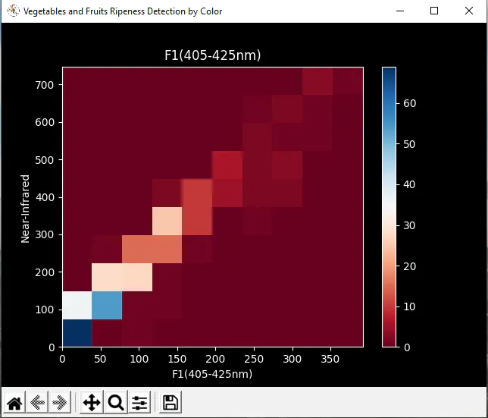Viewport: 488px width, 418px height.
Task: Activate the Zoom to rectangle magnifier
Action: click(116, 402)
